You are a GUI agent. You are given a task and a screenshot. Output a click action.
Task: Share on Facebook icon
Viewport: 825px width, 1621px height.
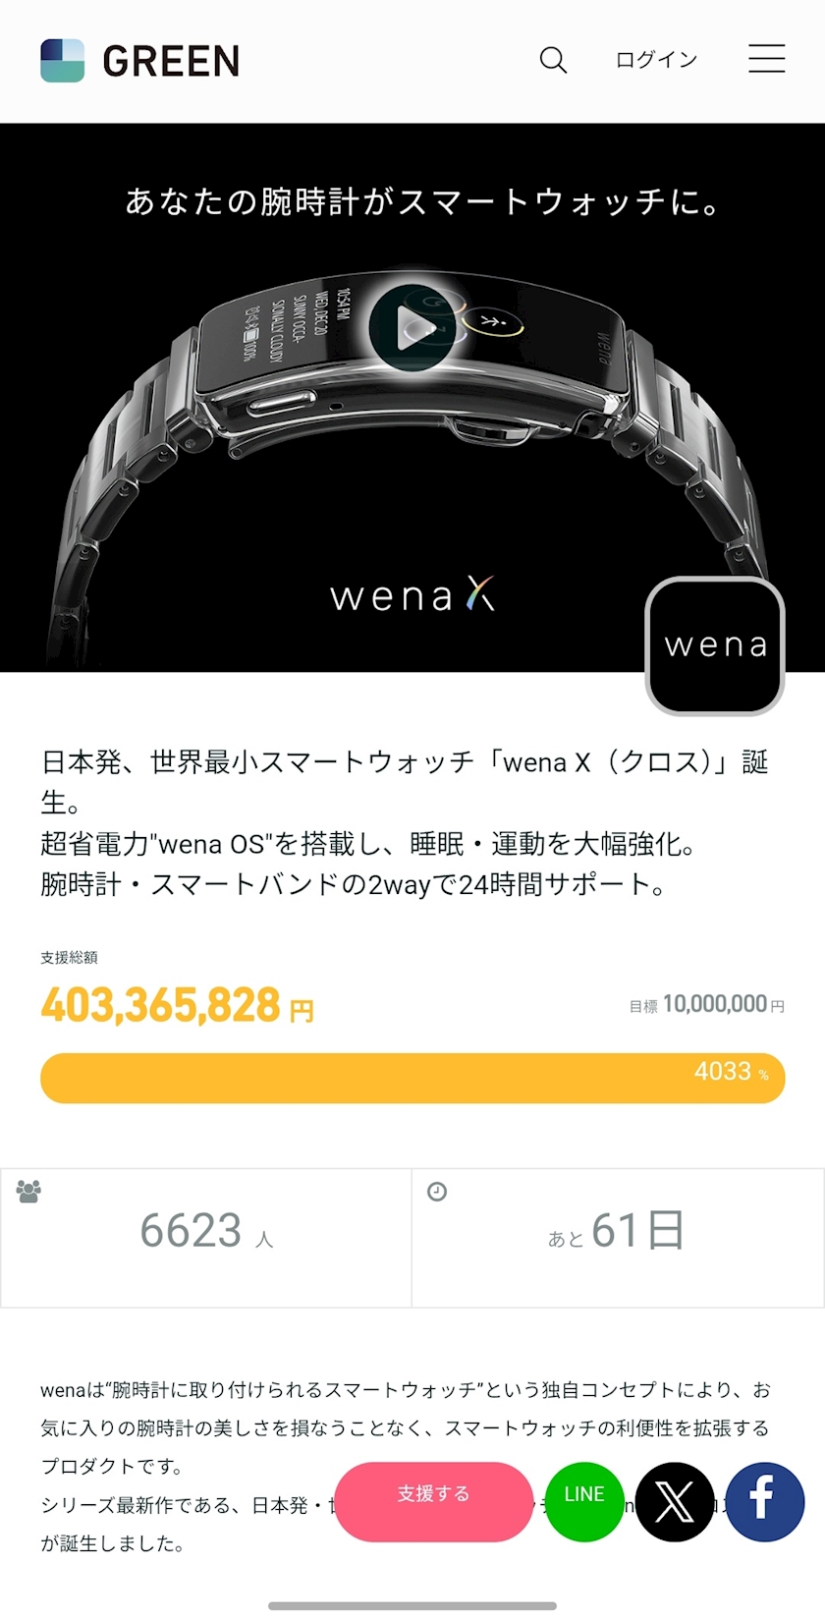tap(765, 1501)
